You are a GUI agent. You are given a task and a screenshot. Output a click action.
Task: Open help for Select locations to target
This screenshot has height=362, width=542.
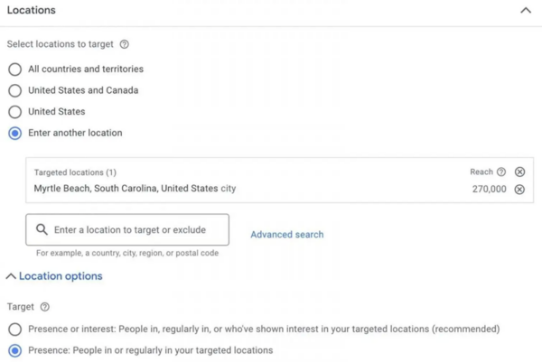125,44
